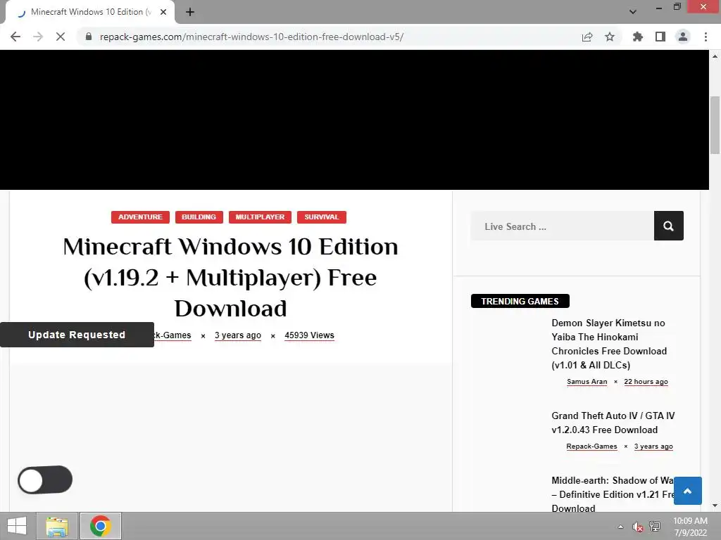This screenshot has height=540, width=721.
Task: Bookmark this page with the star
Action: tap(610, 37)
